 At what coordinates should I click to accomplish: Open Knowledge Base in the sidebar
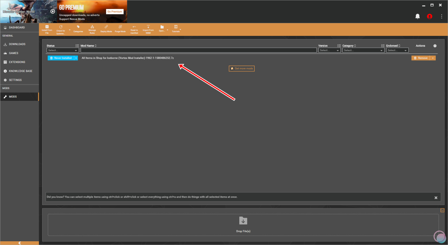click(19, 71)
